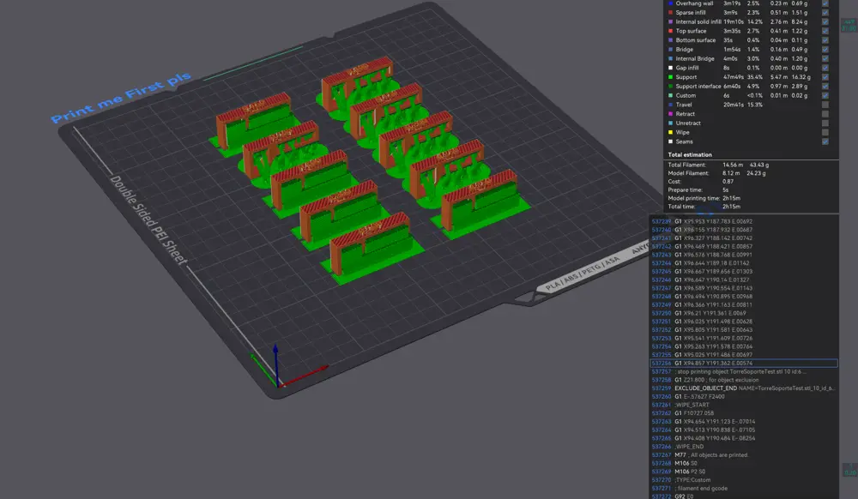The height and width of the screenshot is (499, 858).
Task: Uncheck the Gap infill checkbox
Action: tap(825, 68)
